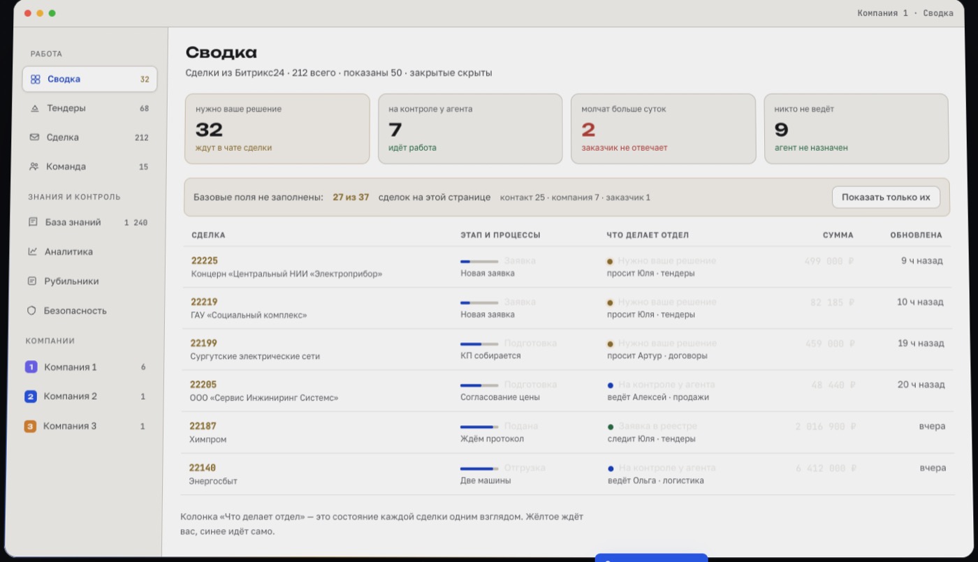Screen dimensions: 978x562
Task: Click the stage progress bar above Ждём протокол
Action: click(x=479, y=427)
